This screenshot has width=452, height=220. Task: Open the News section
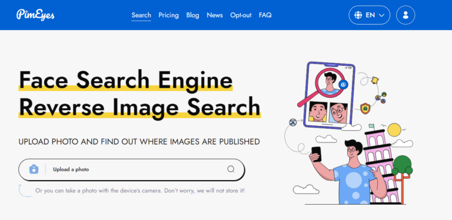point(215,15)
